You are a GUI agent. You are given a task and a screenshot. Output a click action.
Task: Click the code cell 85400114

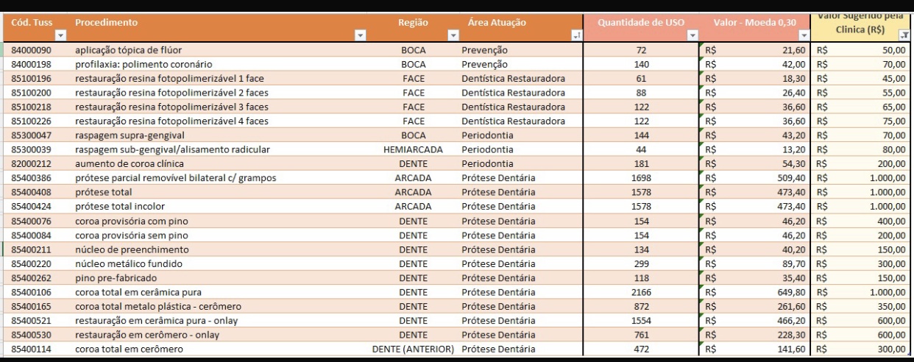32,349
